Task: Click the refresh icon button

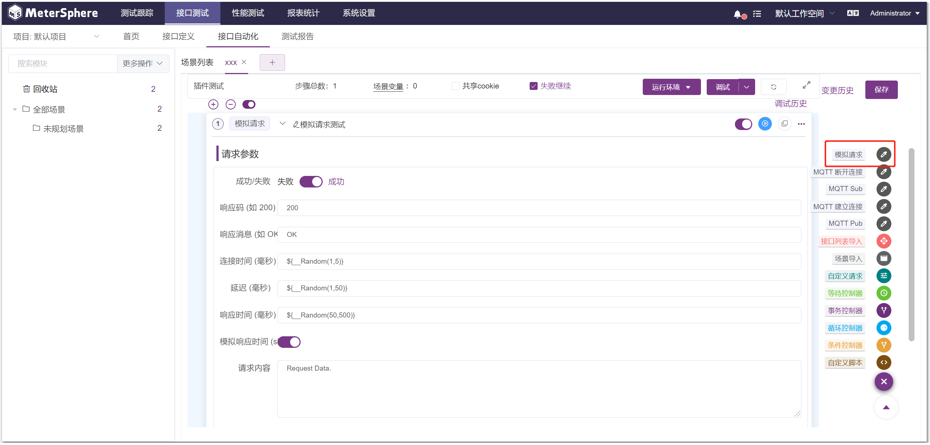Action: point(774,87)
